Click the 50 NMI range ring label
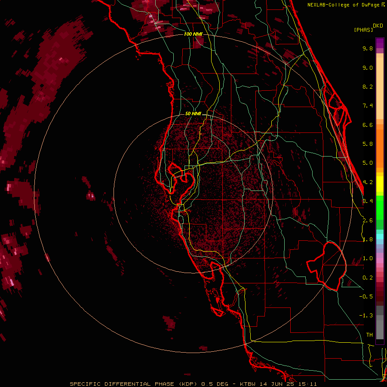Screen dimensions: 387x387 point(193,114)
